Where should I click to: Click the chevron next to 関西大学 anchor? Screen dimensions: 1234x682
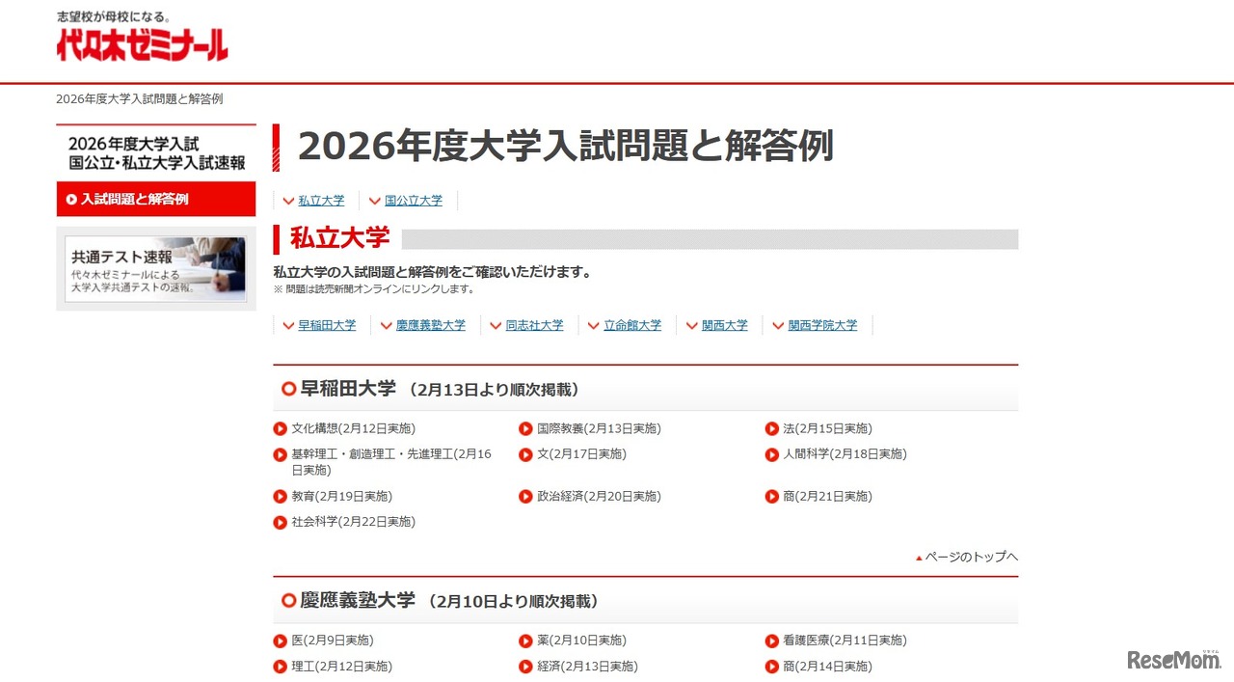(691, 326)
